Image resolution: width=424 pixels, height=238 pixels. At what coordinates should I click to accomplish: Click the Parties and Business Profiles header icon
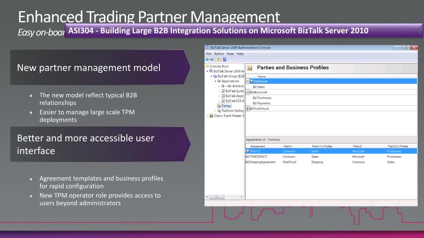250,68
